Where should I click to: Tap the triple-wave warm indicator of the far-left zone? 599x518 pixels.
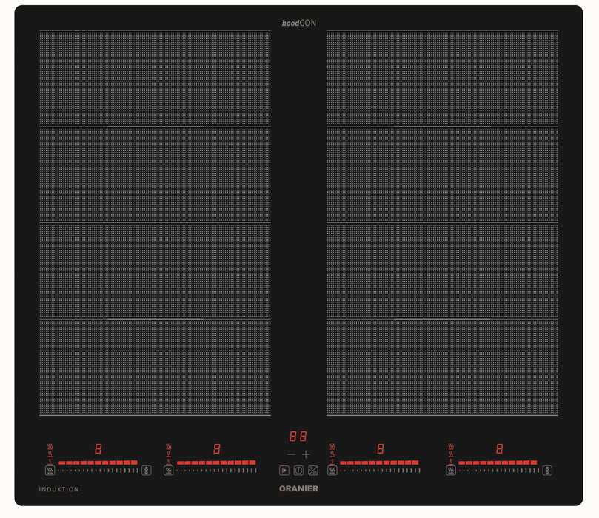tap(50, 446)
